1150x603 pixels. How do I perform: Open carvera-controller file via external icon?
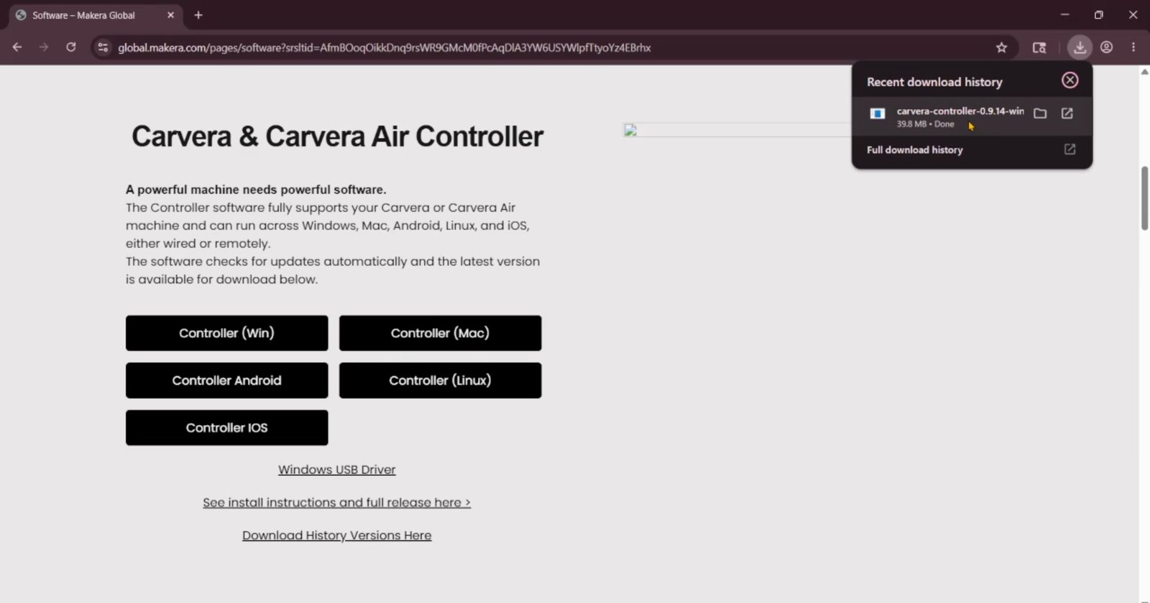pyautogui.click(x=1067, y=113)
